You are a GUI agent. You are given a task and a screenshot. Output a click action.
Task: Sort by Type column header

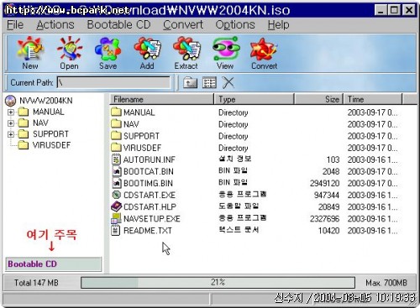255,99
